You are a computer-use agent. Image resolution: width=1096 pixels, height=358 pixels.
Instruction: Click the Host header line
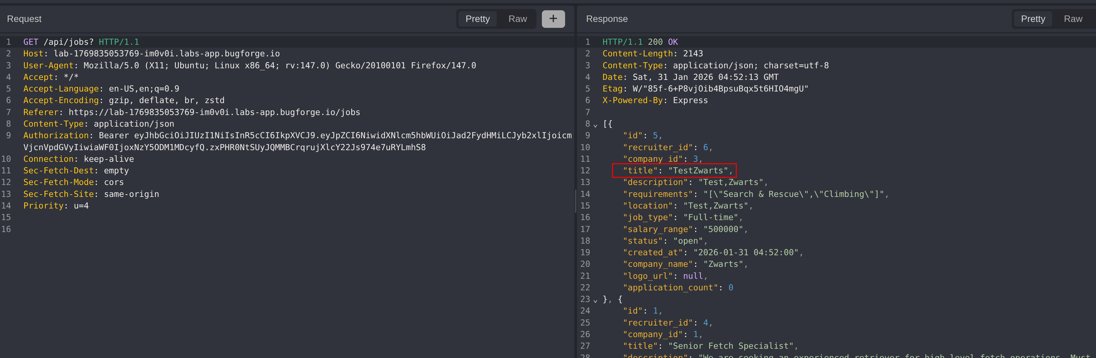pos(151,54)
